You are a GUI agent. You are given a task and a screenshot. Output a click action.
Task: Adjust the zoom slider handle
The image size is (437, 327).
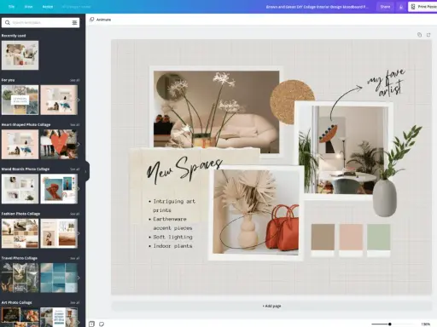[390, 324]
